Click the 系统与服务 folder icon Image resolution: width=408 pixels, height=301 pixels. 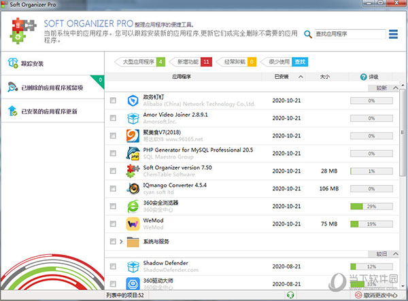(133, 242)
